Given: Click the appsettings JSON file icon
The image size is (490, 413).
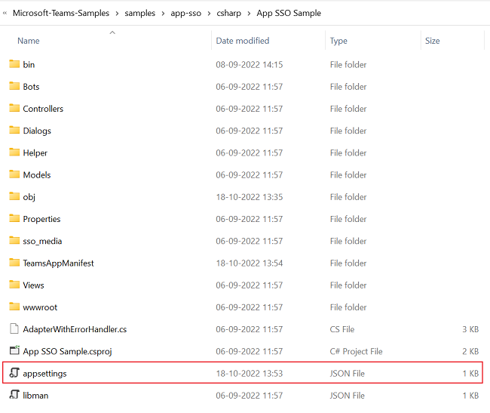Looking at the screenshot, I should point(14,373).
